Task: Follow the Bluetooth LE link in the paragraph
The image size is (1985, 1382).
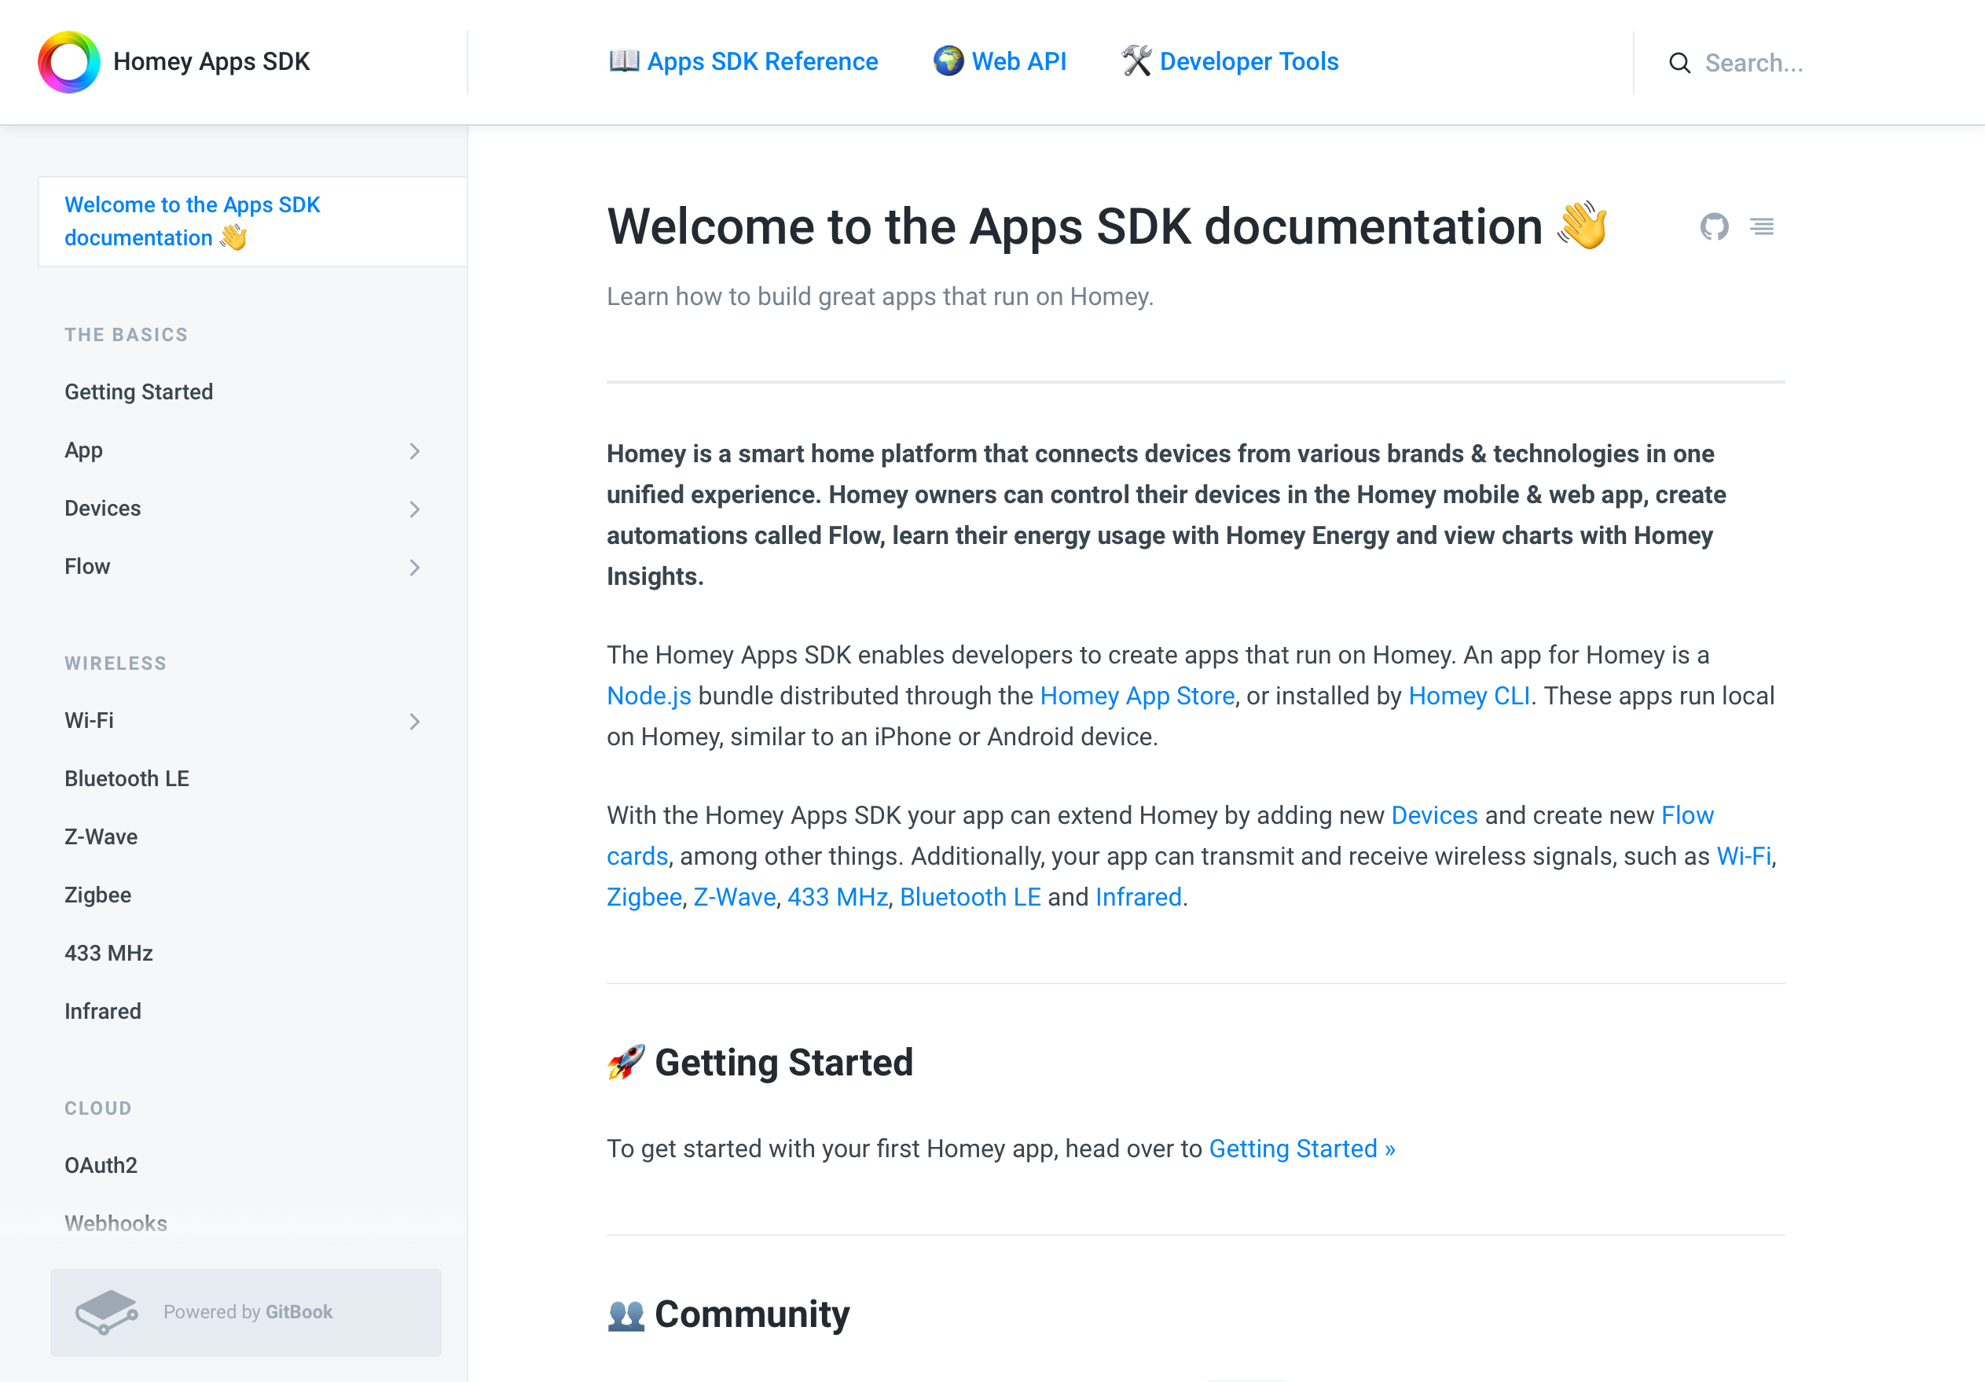Action: tap(970, 897)
